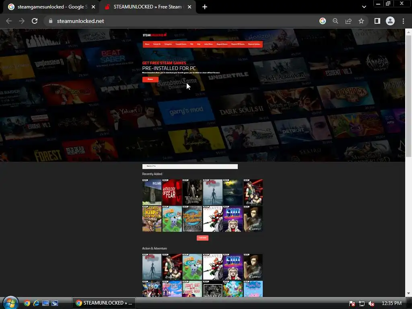Click the Recently Added heading
The image size is (412, 309).
click(152, 174)
